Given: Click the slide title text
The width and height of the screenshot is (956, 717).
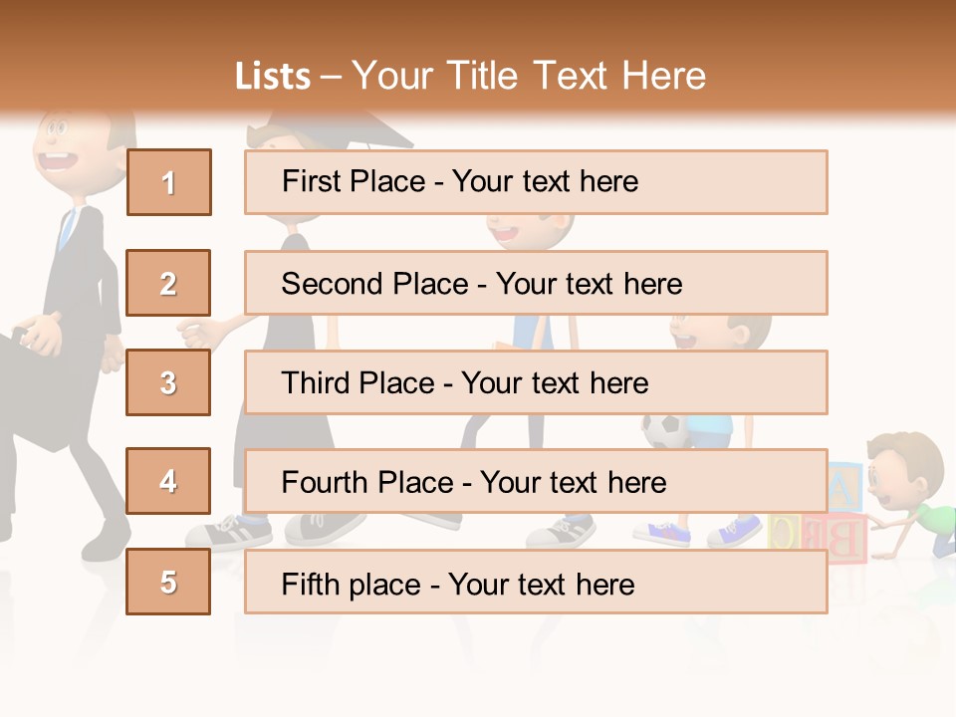Looking at the screenshot, I should coord(470,76).
